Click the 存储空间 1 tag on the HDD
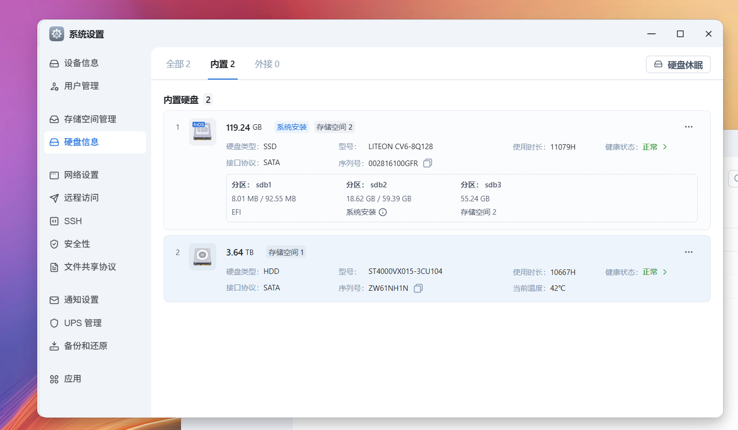738x430 pixels. [286, 253]
